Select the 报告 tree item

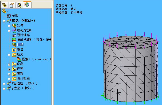(x=20, y=50)
